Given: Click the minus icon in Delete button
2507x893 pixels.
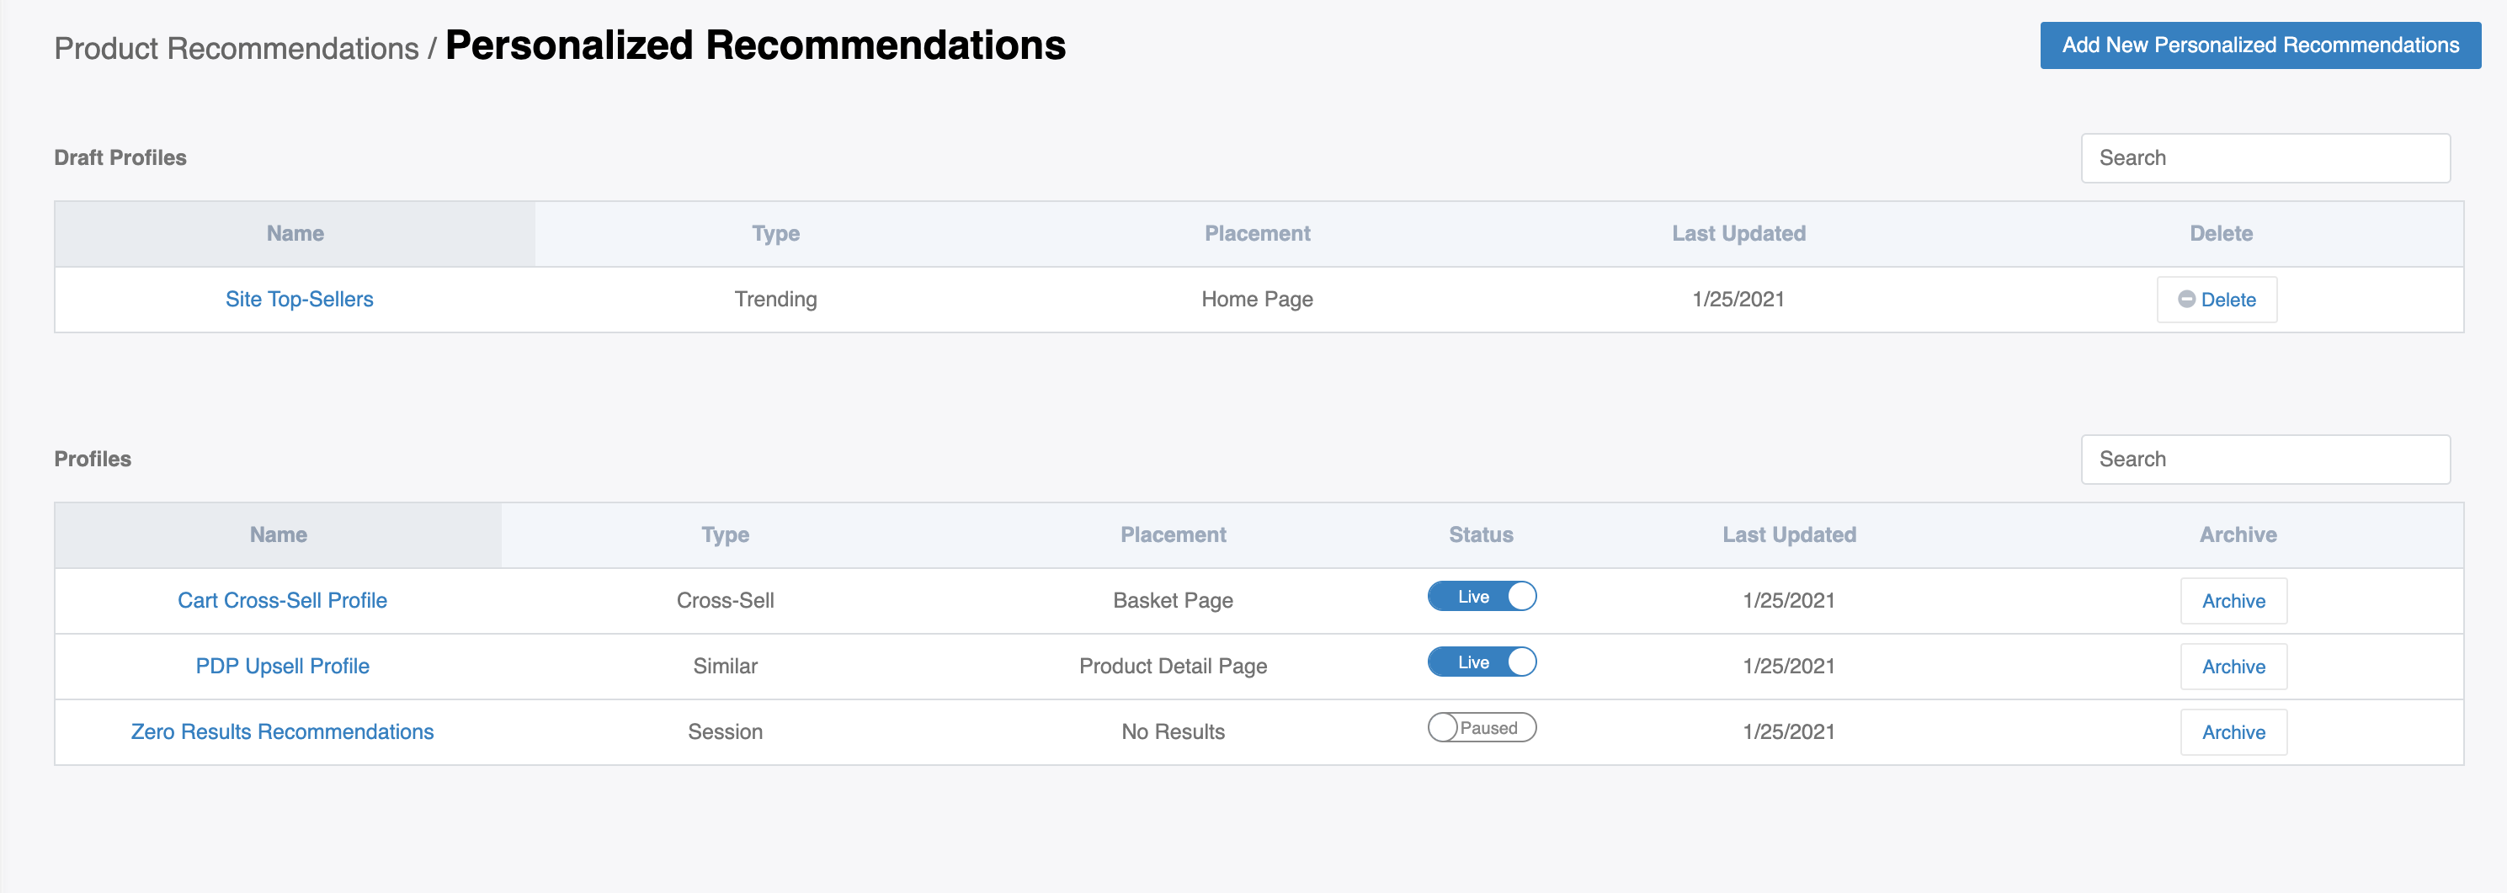Looking at the screenshot, I should click(x=2186, y=300).
